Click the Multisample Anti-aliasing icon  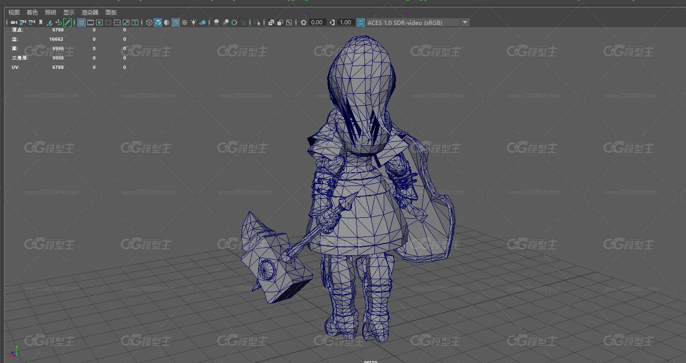pyautogui.click(x=234, y=22)
